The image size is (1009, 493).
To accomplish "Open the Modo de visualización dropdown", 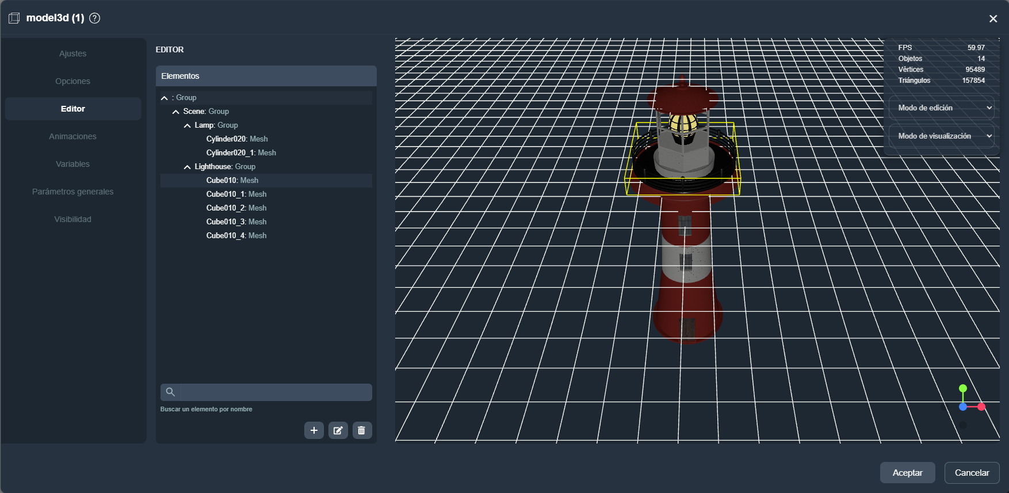I will point(941,136).
